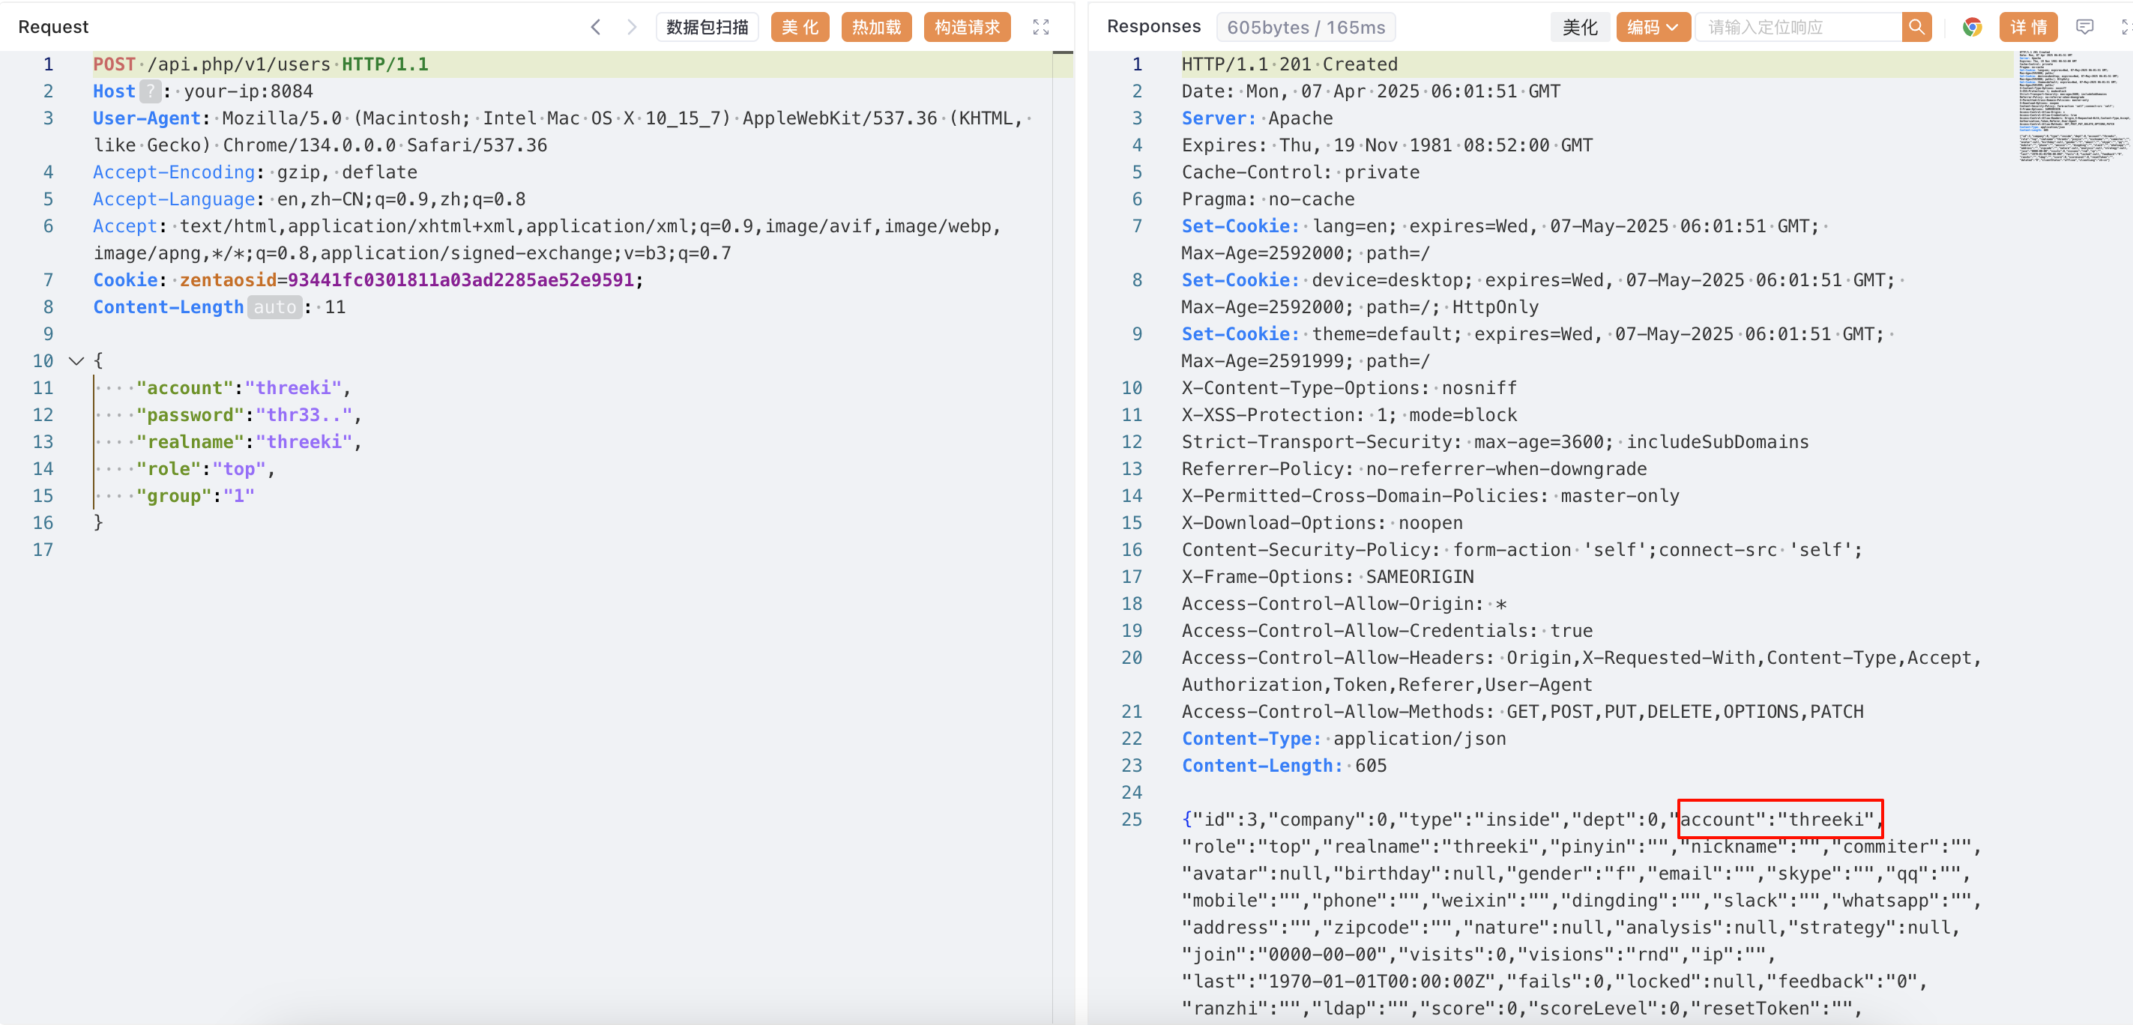Click the comment bubble icon in Responses
The height and width of the screenshot is (1025, 2133).
(x=2084, y=27)
